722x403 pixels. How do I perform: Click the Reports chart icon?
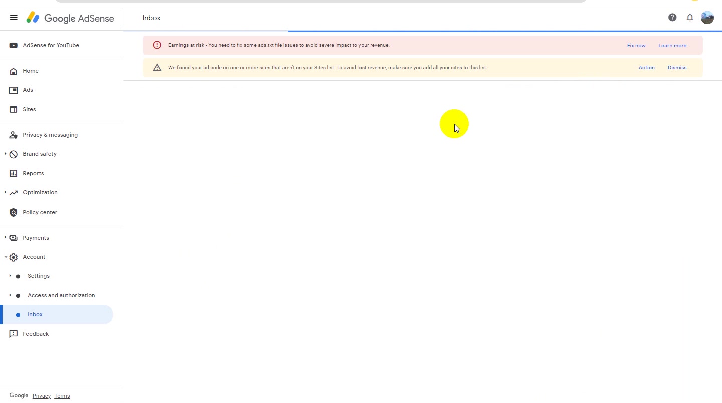click(x=14, y=173)
